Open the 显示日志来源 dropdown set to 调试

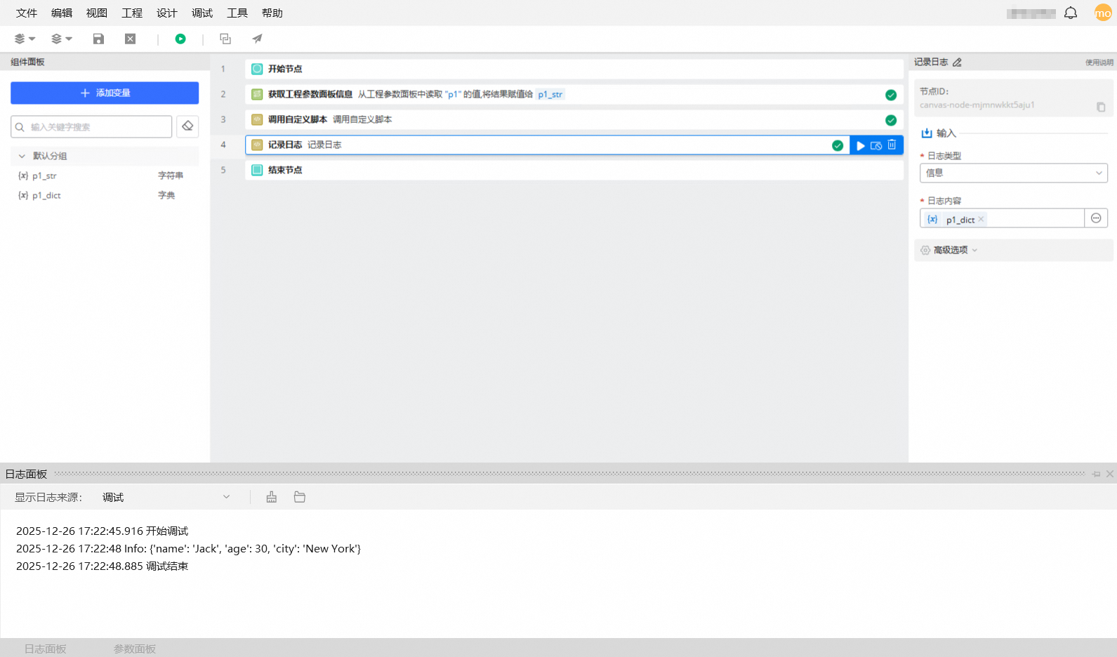pos(166,497)
